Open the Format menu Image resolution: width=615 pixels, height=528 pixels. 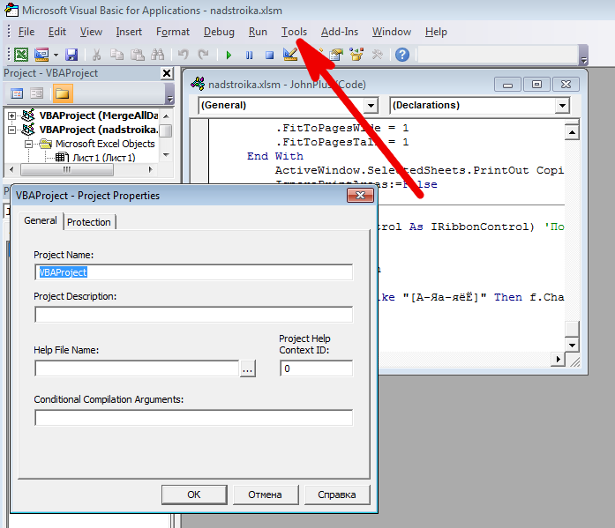tap(173, 32)
